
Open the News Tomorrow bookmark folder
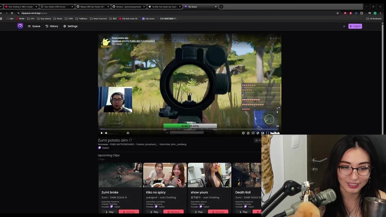(98, 19)
